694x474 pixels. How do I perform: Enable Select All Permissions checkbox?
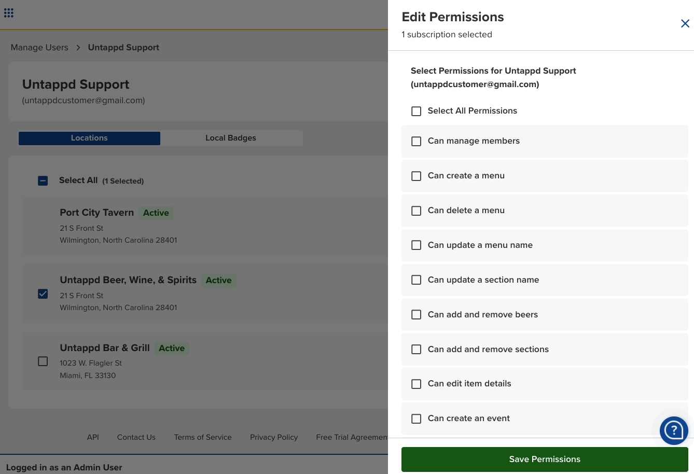pyautogui.click(x=416, y=111)
